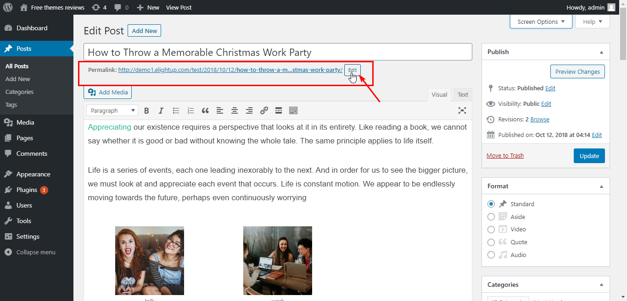Select All Posts submenu item
The image size is (627, 301).
(17, 66)
